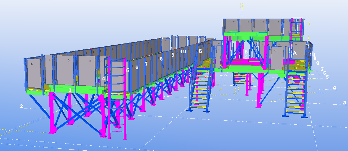Click grid label 3 on the green beam

(70, 90)
